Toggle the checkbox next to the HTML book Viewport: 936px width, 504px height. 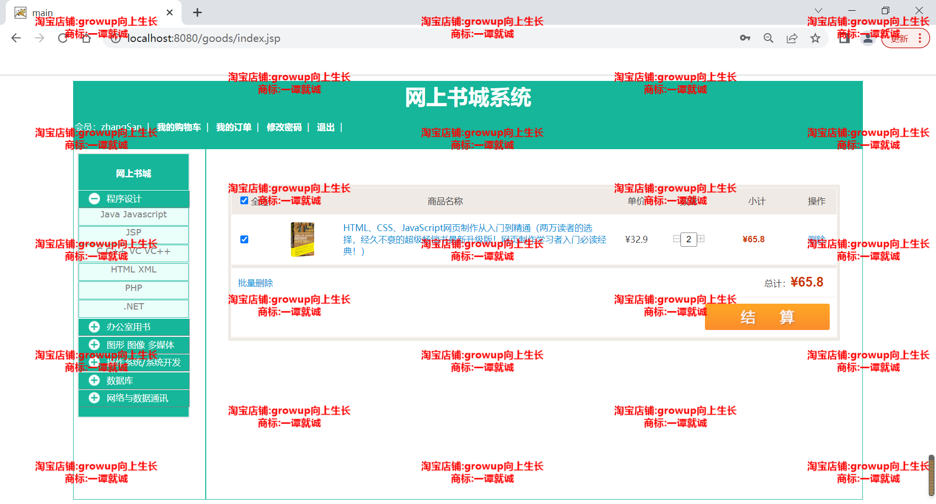[244, 239]
